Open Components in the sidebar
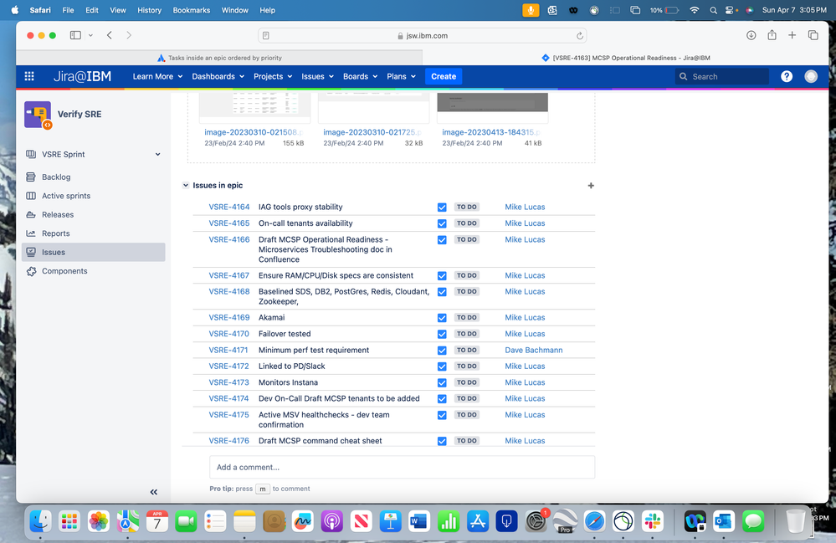Viewport: 836px width, 543px height. point(64,271)
